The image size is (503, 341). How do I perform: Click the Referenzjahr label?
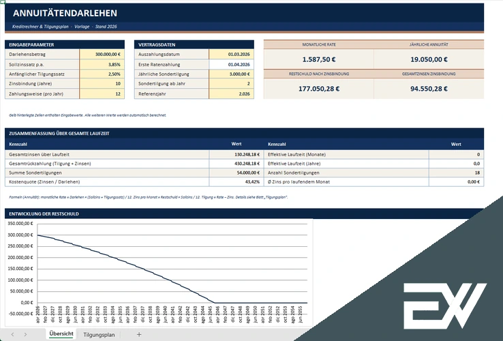point(152,93)
